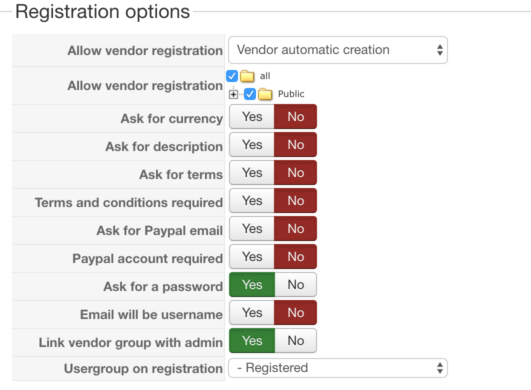Viewport: 531px width, 390px height.
Task: Open the Vendor automatic creation dropdown
Action: 337,50
